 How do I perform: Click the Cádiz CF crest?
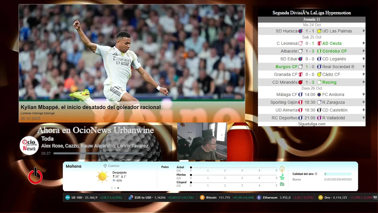319,75
